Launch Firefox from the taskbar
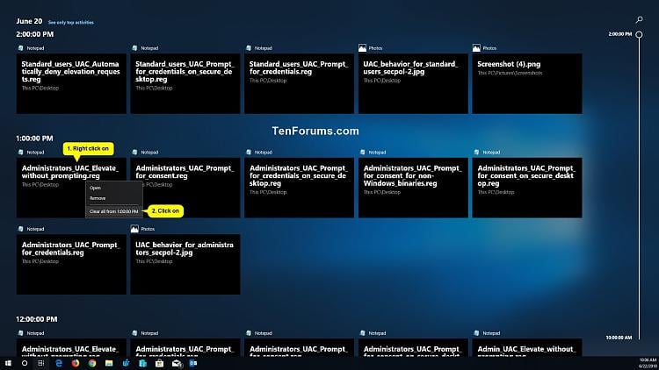This screenshot has height=370, width=659. point(76,363)
